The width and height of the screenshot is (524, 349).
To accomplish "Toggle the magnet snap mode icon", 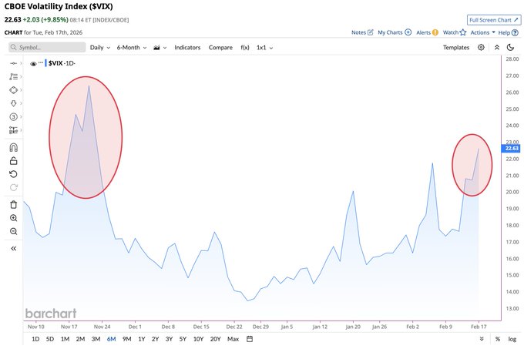I will 13,148.
